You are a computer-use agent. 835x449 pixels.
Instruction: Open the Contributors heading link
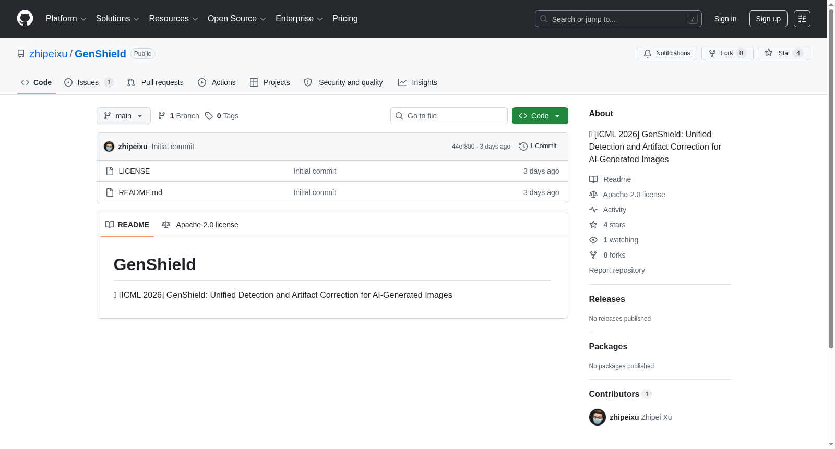point(620,394)
